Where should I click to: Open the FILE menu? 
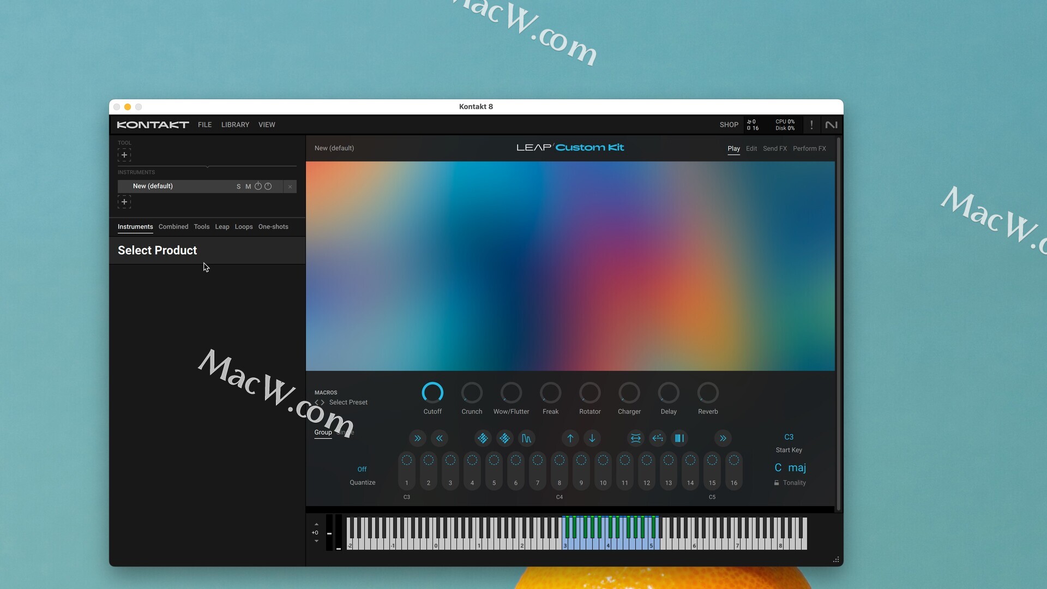point(205,125)
